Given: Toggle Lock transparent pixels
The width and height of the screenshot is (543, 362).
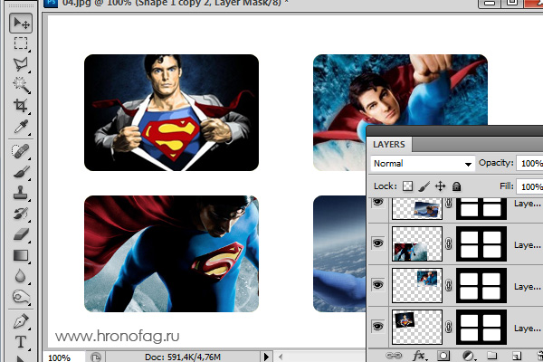Looking at the screenshot, I should click(407, 186).
